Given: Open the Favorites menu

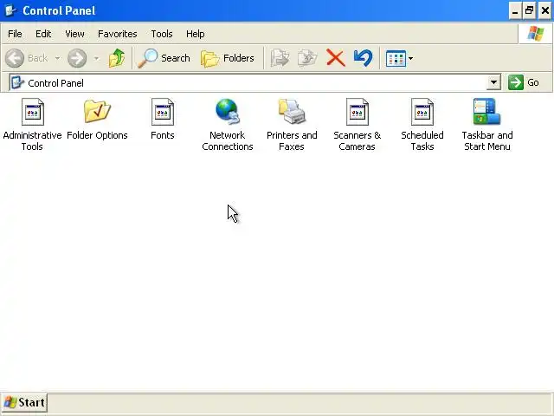Looking at the screenshot, I should click(118, 34).
